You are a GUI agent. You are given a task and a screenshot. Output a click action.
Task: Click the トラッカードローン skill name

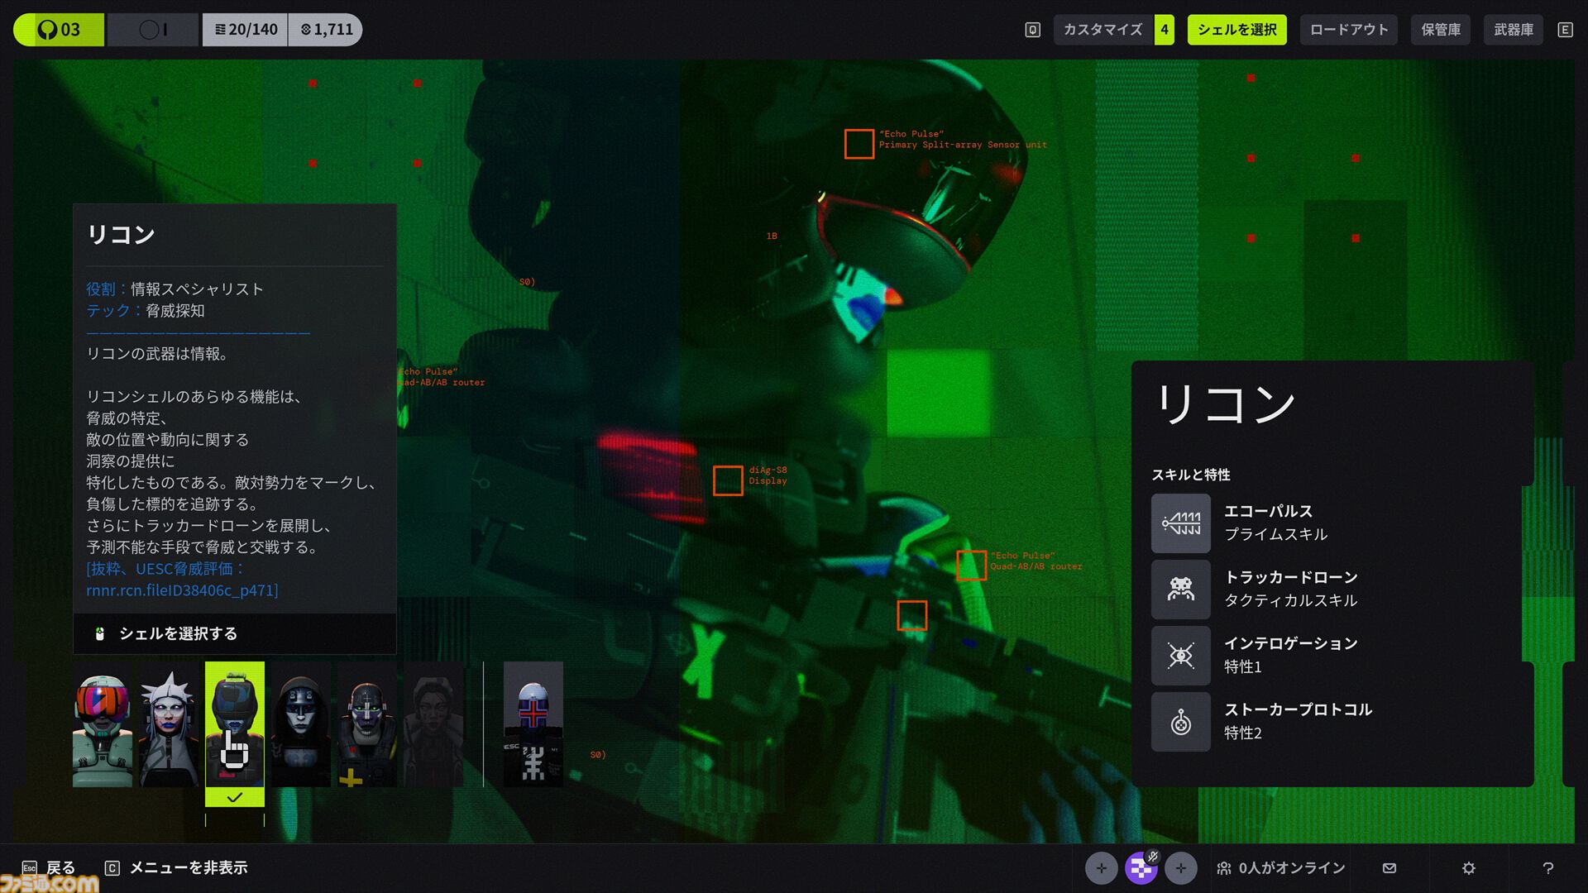point(1291,578)
